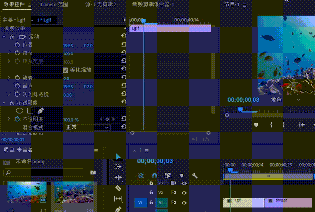The width and height of the screenshot is (315, 212).
Task: Select the Track Select Forward tool
Action: click(118, 167)
